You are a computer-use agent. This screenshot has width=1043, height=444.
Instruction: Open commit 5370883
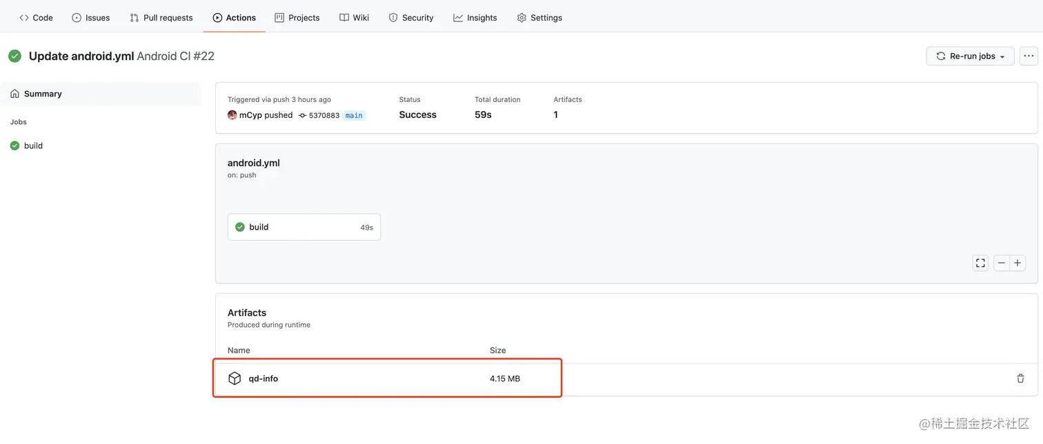(x=324, y=115)
